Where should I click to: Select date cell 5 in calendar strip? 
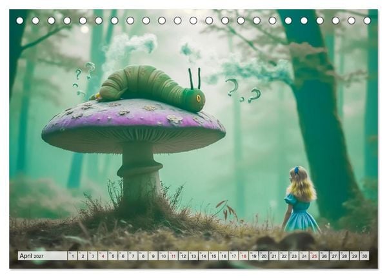113,256
